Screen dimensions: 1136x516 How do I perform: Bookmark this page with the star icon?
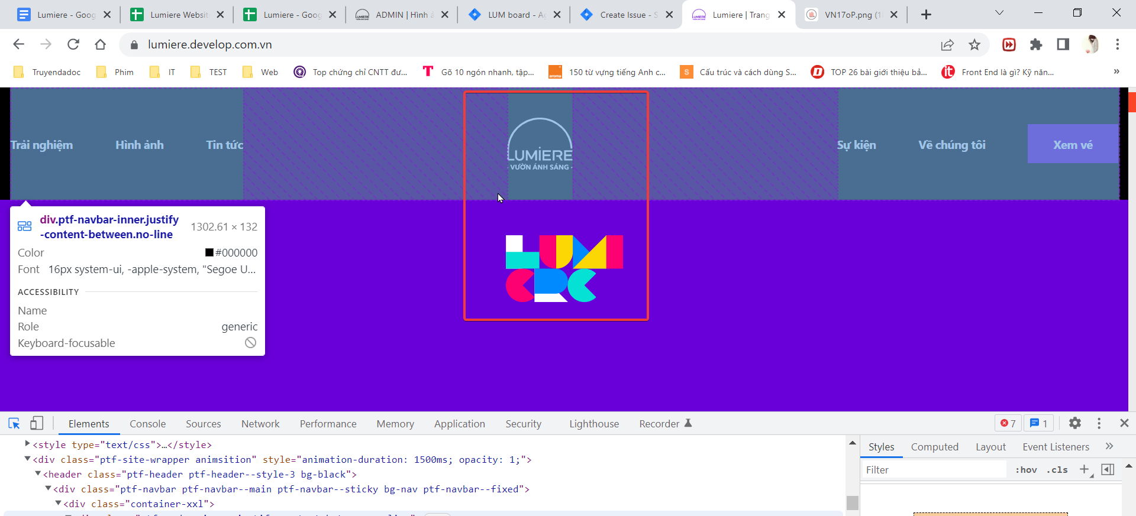tap(974, 44)
